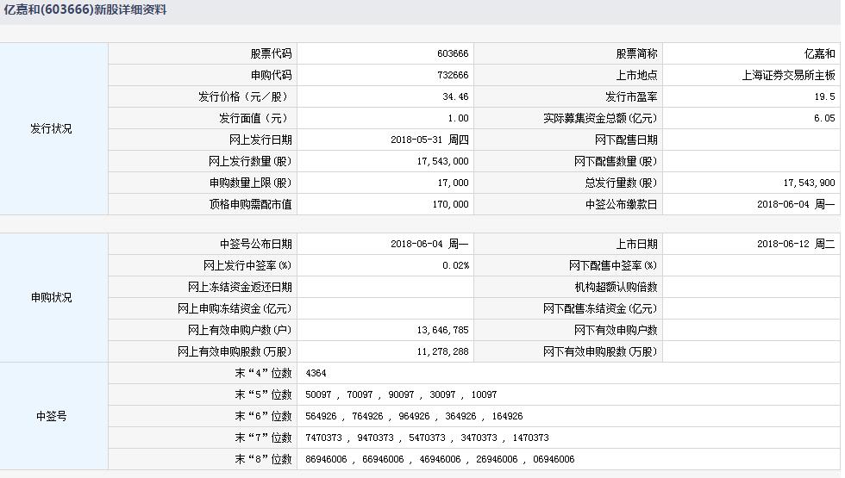Click the 末"8"位数 winning numbers row
845x478 pixels.
coord(440,459)
